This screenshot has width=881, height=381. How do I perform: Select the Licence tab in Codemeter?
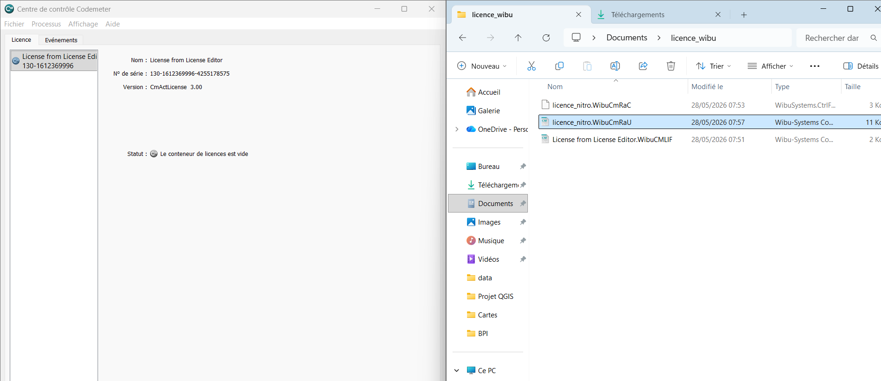coord(21,40)
